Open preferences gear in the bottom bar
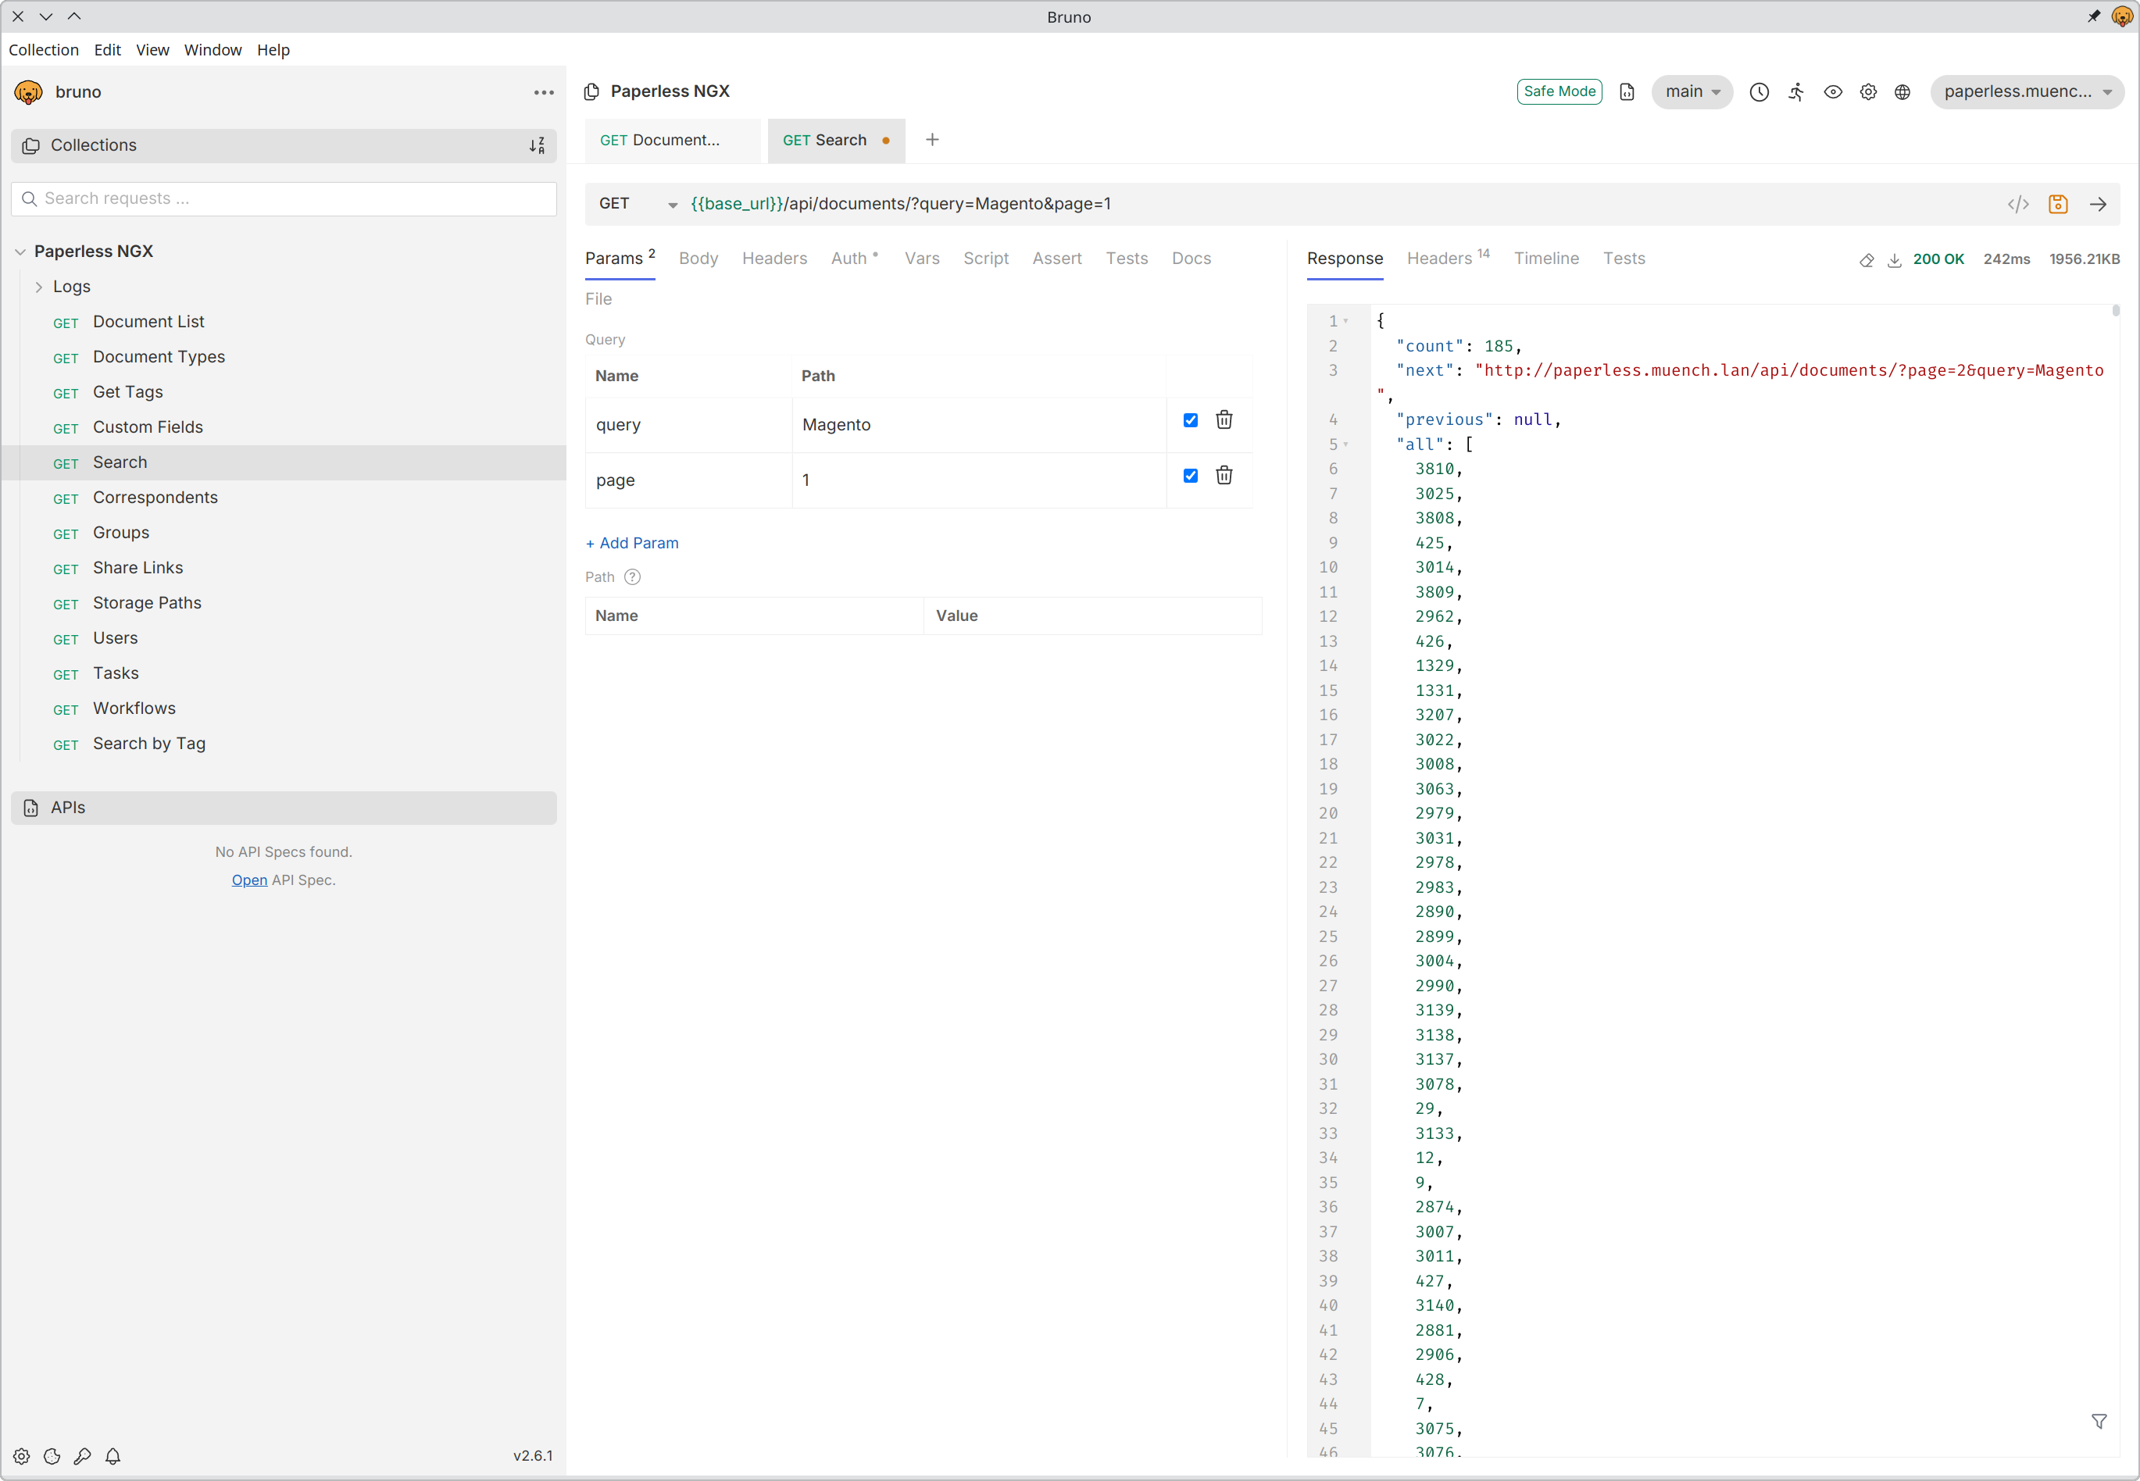Image resolution: width=2140 pixels, height=1481 pixels. (x=21, y=1456)
